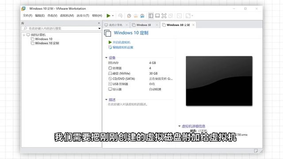Close the library panel
283x159 pixels.
[x=99, y=23]
